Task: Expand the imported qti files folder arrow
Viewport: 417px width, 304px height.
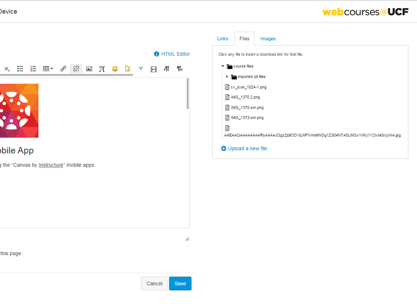Action: coord(227,76)
